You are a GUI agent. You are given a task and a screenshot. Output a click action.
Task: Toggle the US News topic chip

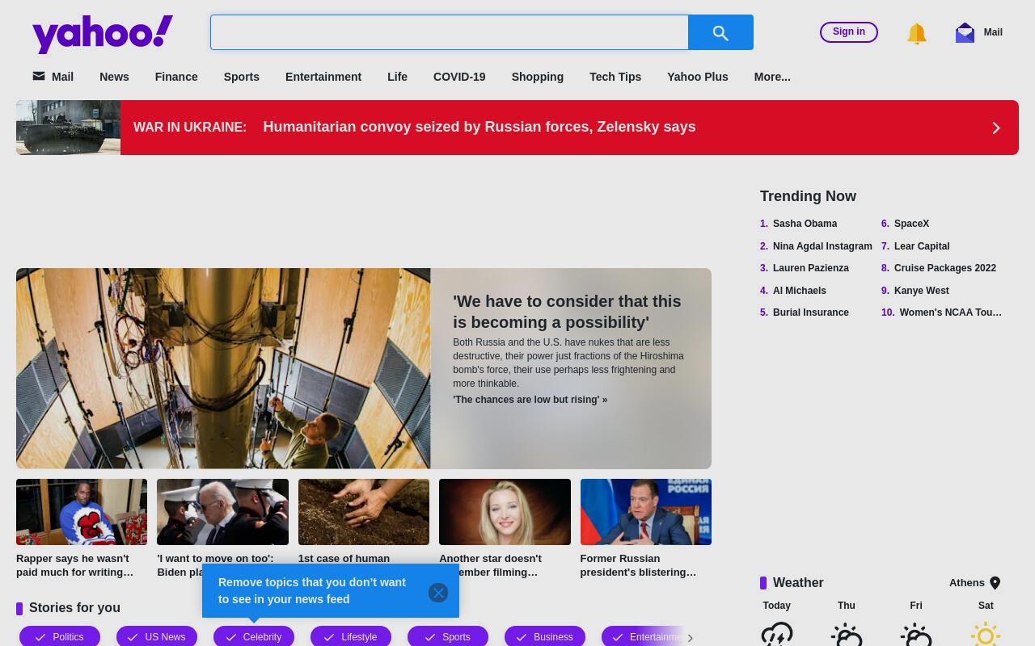pyautogui.click(x=157, y=637)
